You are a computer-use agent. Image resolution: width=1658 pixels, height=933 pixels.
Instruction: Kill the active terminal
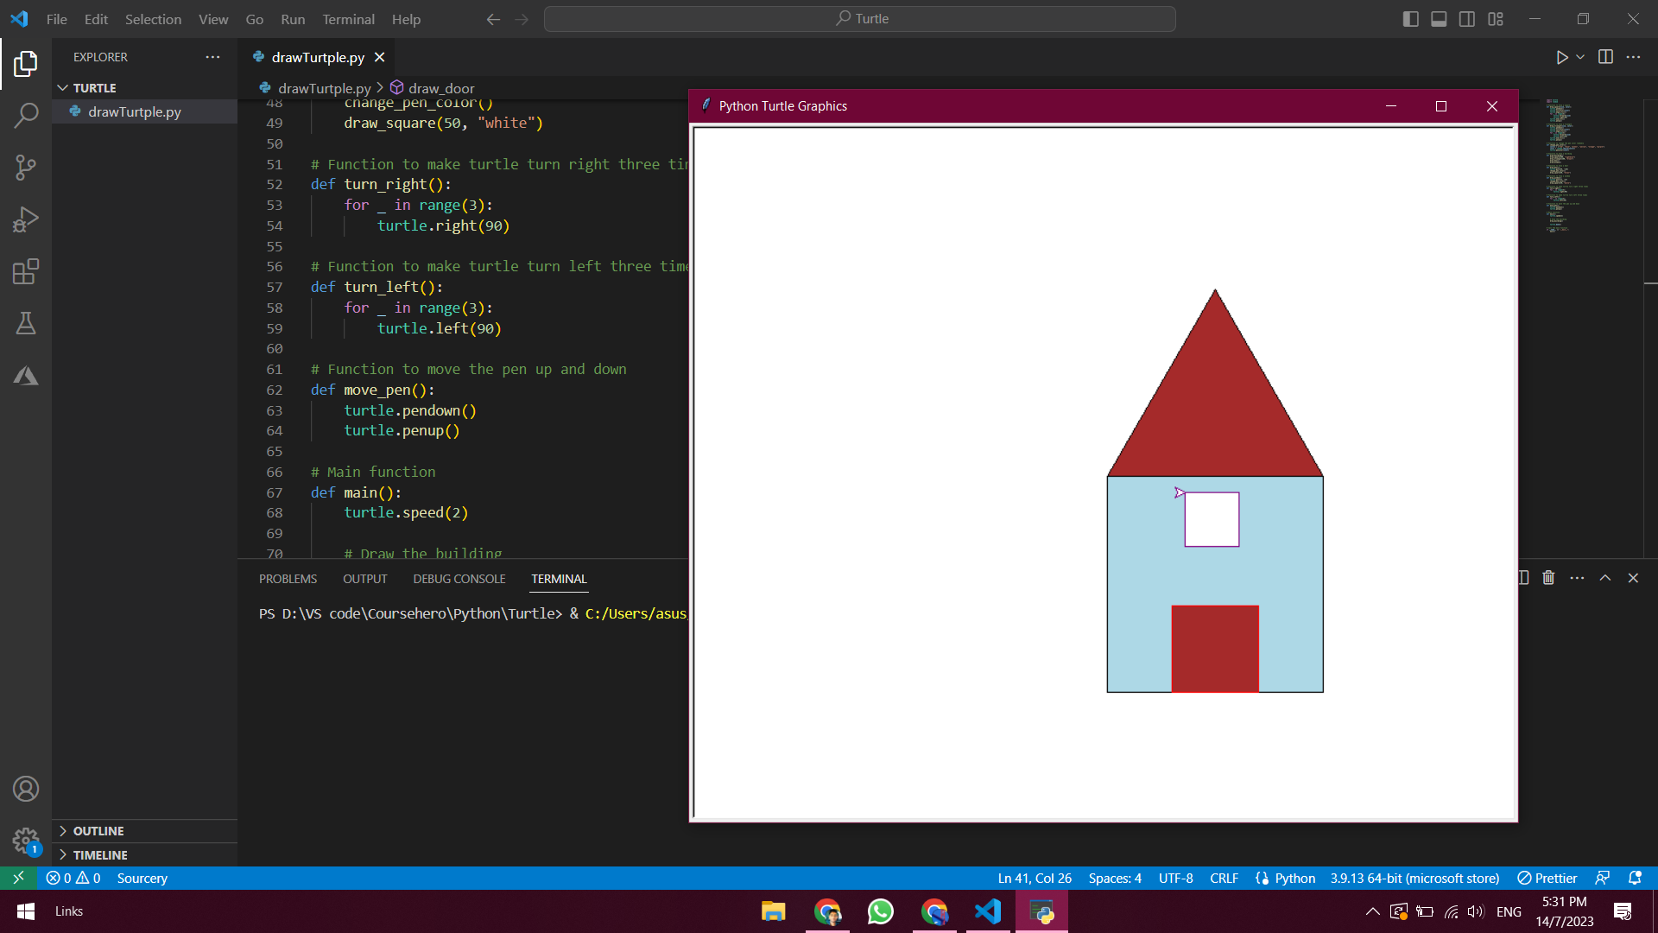(x=1547, y=577)
